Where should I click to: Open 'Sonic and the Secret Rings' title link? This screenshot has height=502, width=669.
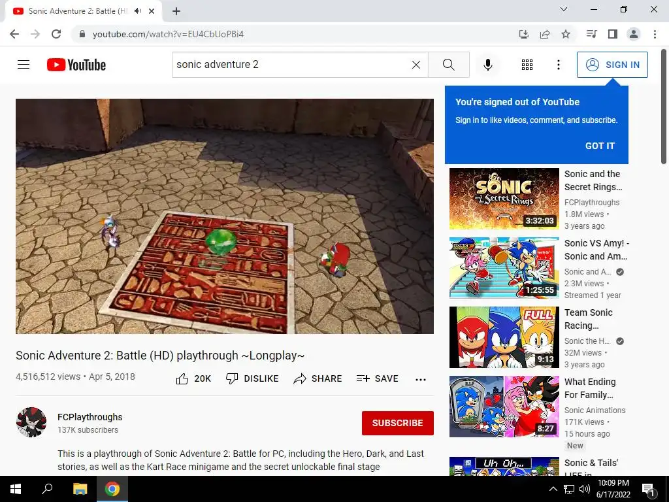click(593, 180)
